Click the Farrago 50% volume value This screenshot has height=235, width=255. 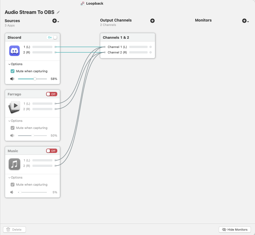[x=54, y=135]
